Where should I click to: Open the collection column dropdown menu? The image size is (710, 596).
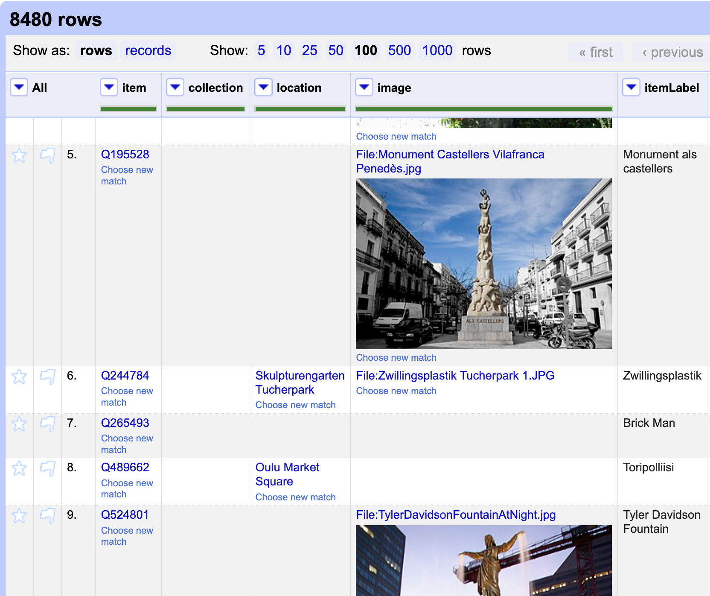click(x=175, y=87)
